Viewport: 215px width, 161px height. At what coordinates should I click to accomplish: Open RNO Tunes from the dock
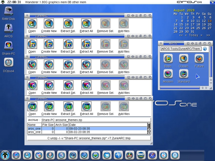pos(141,155)
